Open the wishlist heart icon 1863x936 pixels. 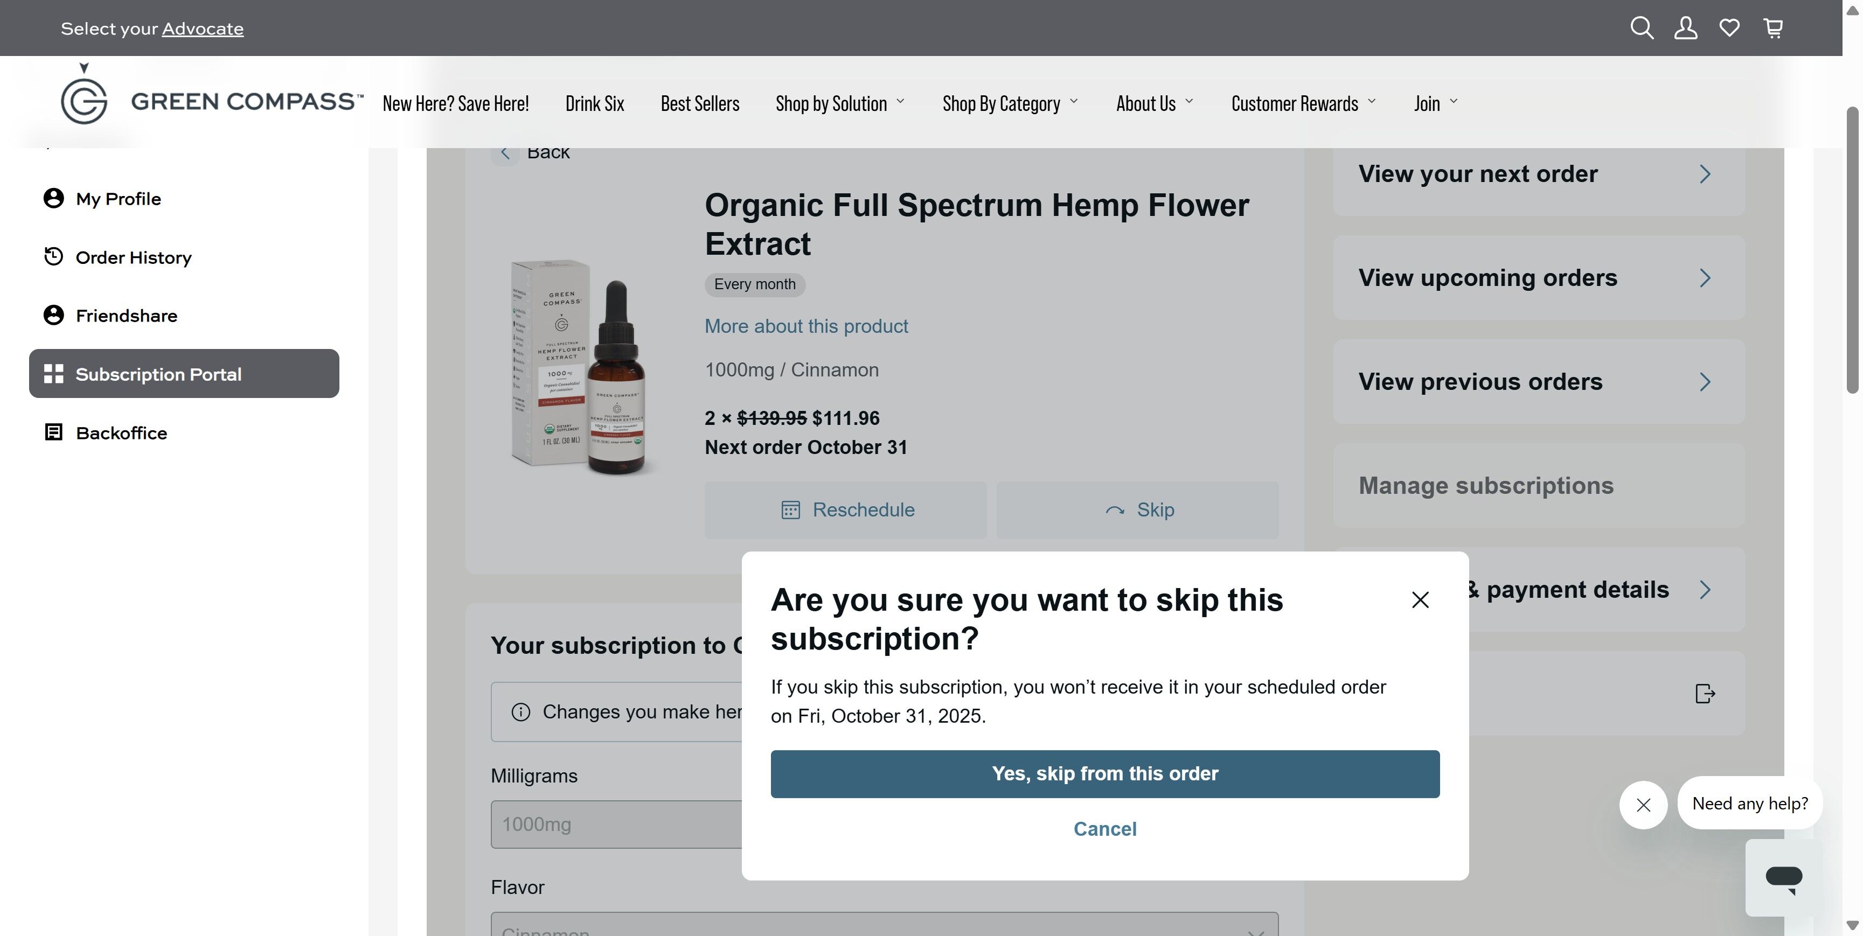(1729, 28)
